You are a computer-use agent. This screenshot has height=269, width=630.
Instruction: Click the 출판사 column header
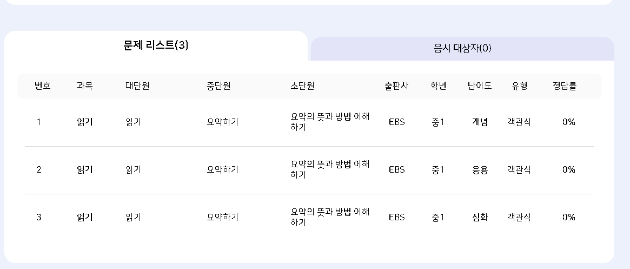396,86
